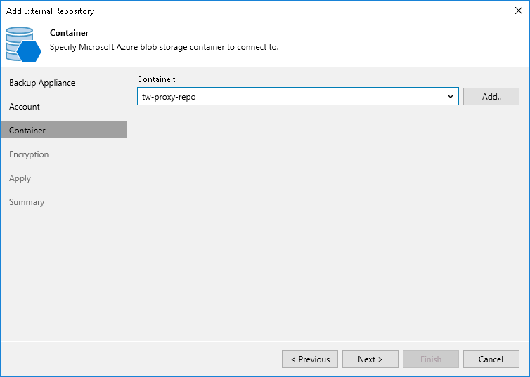Select the Container step in sidebar
Viewport: 530px width, 377px height.
63,131
